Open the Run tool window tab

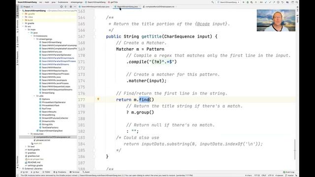(35, 172)
